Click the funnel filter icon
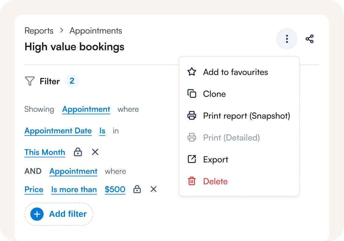Image resolution: width=344 pixels, height=241 pixels. coord(30,81)
